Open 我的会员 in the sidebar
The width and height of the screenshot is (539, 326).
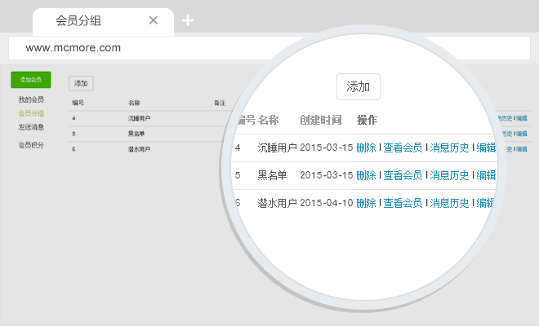click(x=31, y=99)
